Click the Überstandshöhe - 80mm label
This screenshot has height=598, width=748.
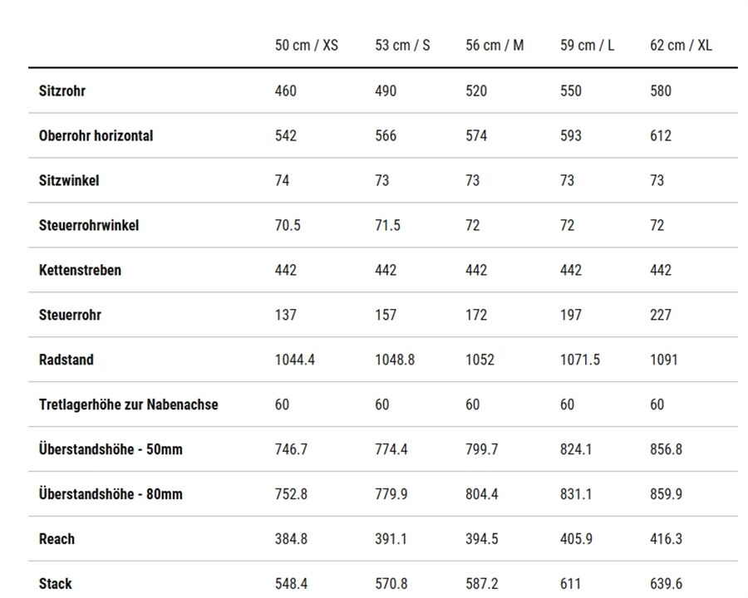111,493
